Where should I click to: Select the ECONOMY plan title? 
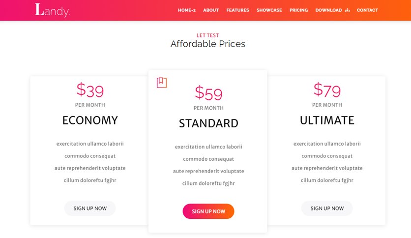90,120
